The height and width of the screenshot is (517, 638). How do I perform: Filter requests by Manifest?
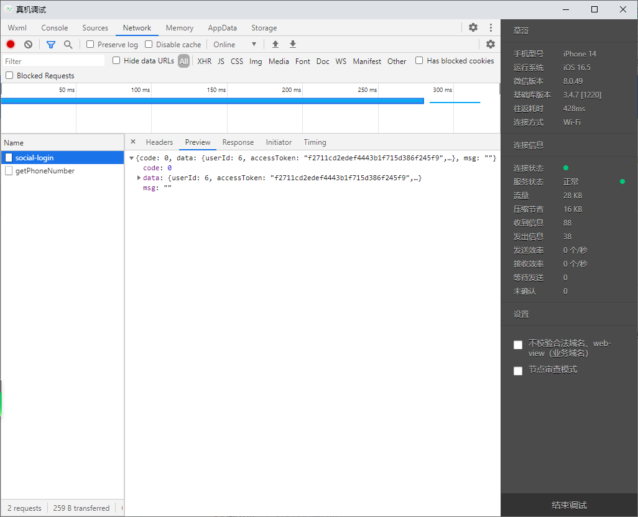click(x=367, y=61)
